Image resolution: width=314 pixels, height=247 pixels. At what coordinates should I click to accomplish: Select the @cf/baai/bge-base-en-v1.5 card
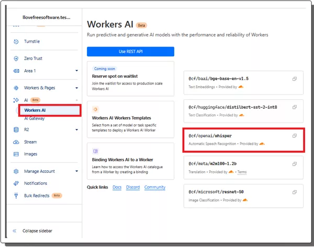[243, 83]
